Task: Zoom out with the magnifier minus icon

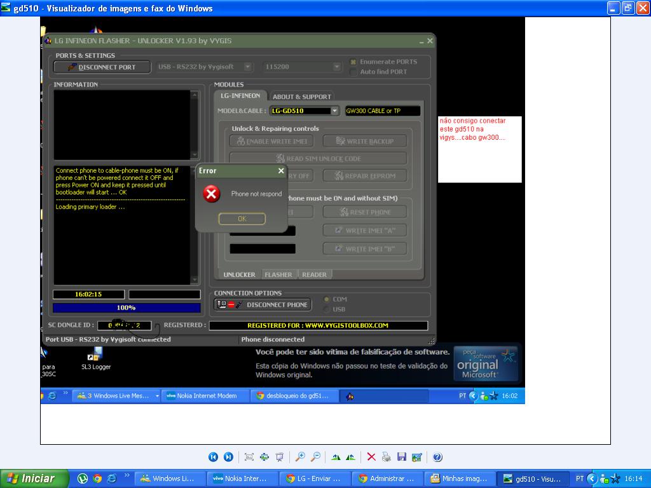Action: pyautogui.click(x=315, y=457)
